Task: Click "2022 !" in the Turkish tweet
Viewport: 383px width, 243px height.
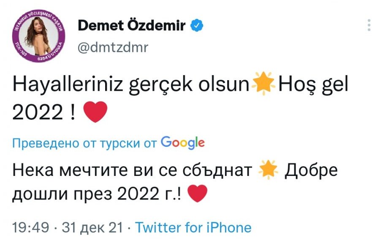Action: [x=45, y=113]
